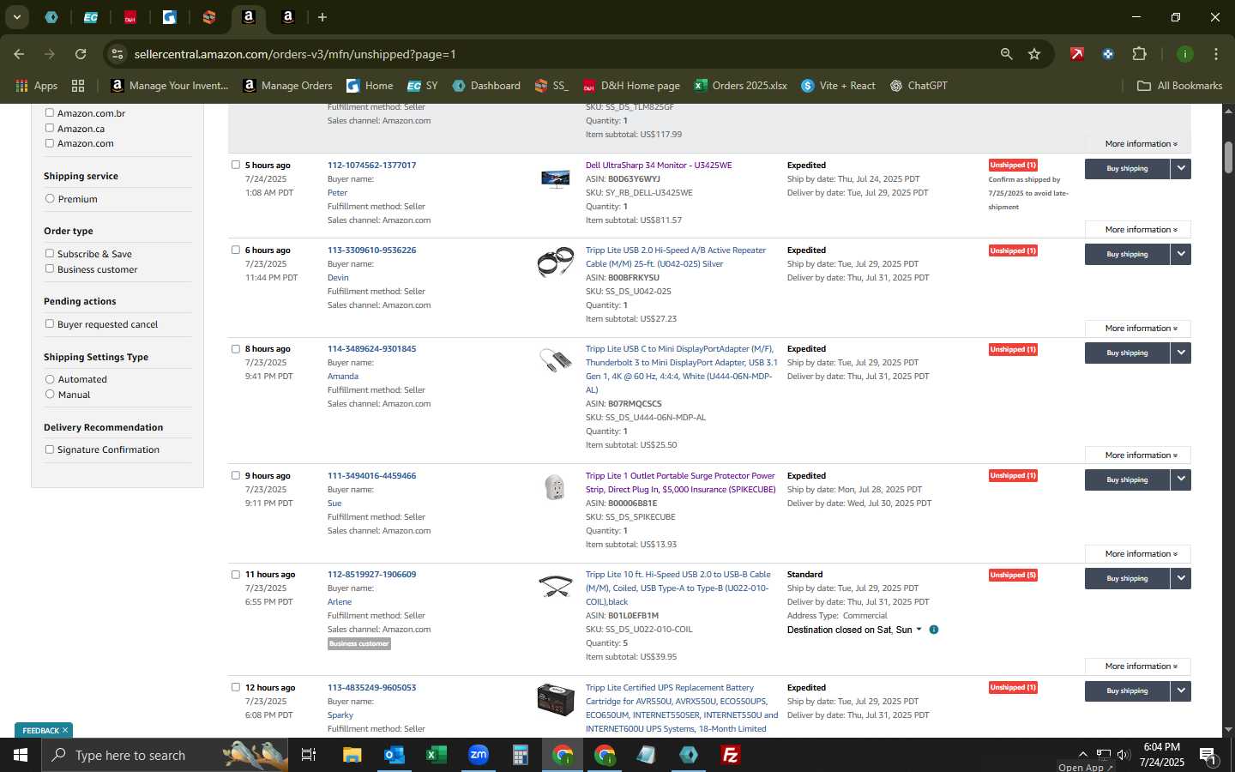Check Buyer requested cancel filter

[50, 323]
